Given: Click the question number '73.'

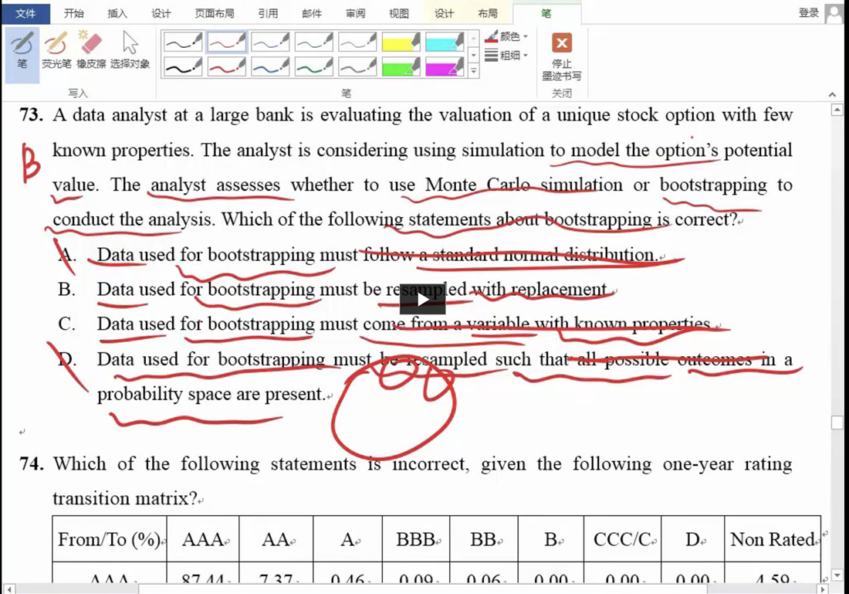Looking at the screenshot, I should pyautogui.click(x=32, y=115).
